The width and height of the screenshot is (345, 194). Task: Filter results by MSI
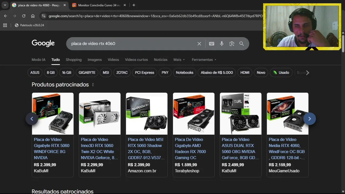pyautogui.click(x=106, y=72)
